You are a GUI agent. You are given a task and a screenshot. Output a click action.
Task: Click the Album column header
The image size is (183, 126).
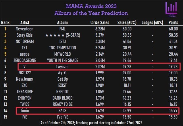[62, 22]
